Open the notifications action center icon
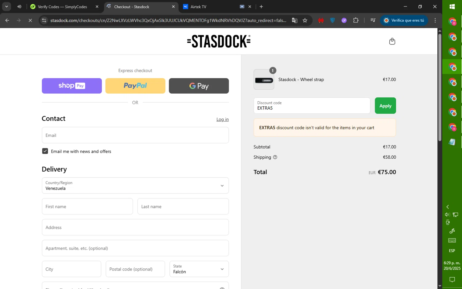Image resolution: width=462 pixels, height=289 pixels. (x=452, y=280)
